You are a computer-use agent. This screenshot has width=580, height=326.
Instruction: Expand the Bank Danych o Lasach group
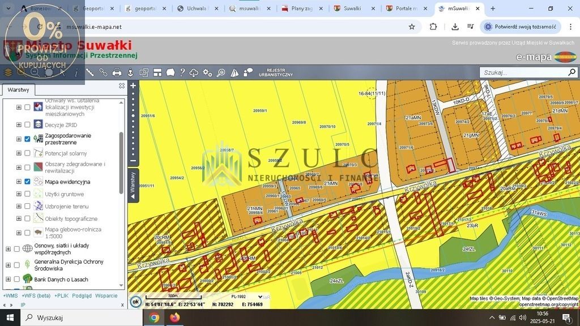pos(8,280)
